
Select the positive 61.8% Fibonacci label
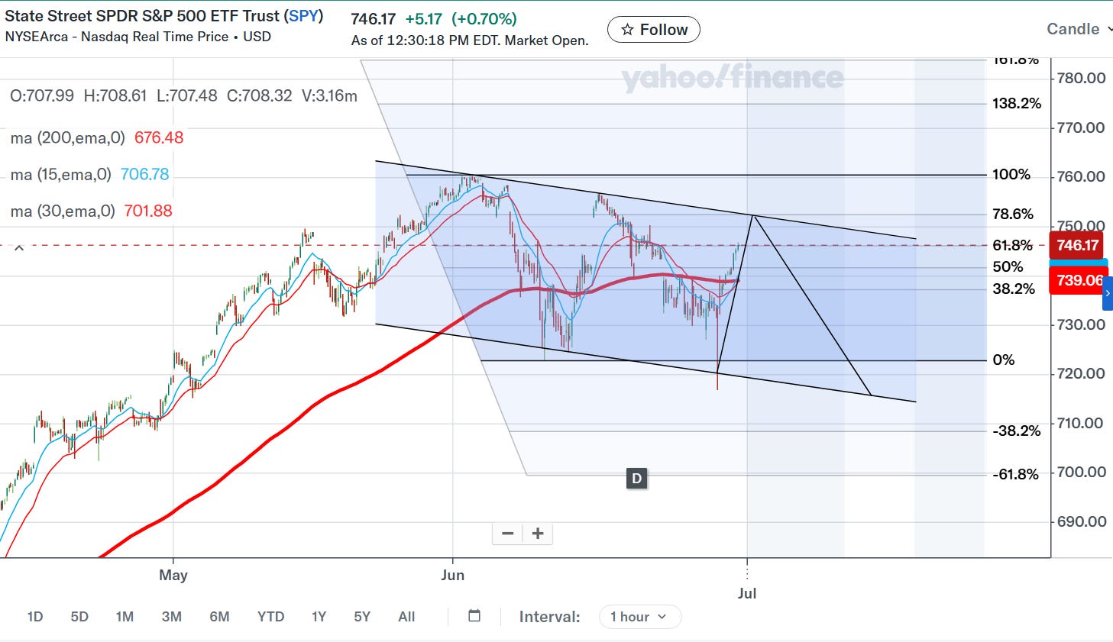1012,246
